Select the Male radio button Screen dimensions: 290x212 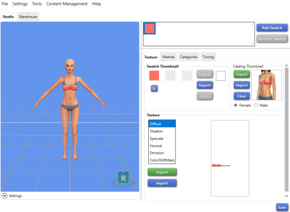(256, 105)
